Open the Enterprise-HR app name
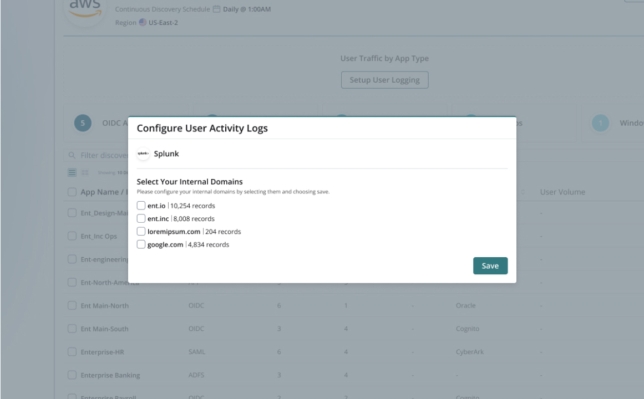 (x=102, y=352)
